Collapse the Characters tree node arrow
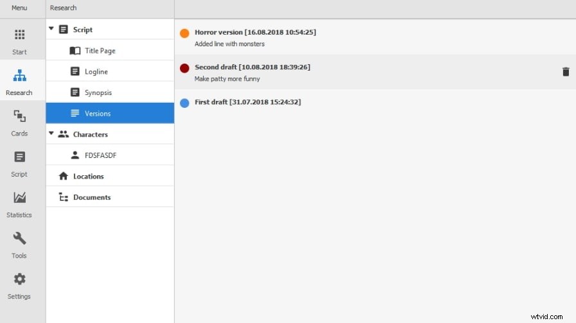 coord(51,133)
